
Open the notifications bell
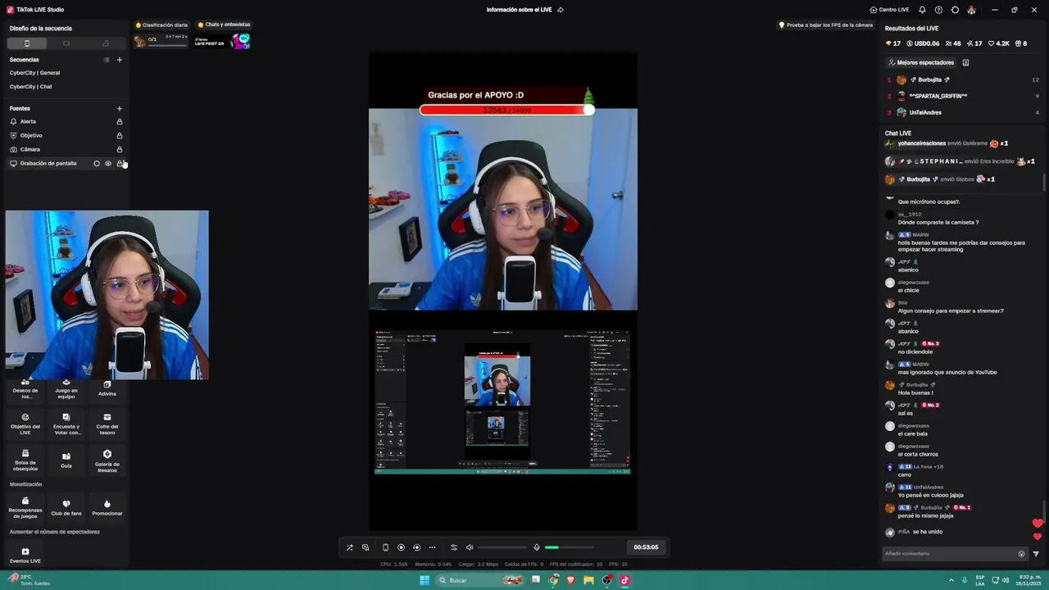click(x=922, y=10)
